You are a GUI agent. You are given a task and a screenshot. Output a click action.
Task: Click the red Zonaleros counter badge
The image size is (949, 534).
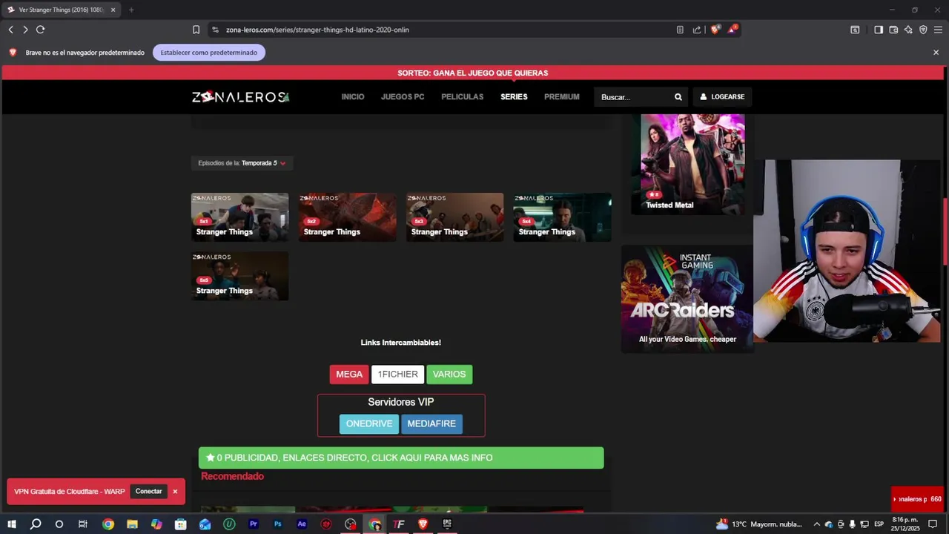coord(919,499)
